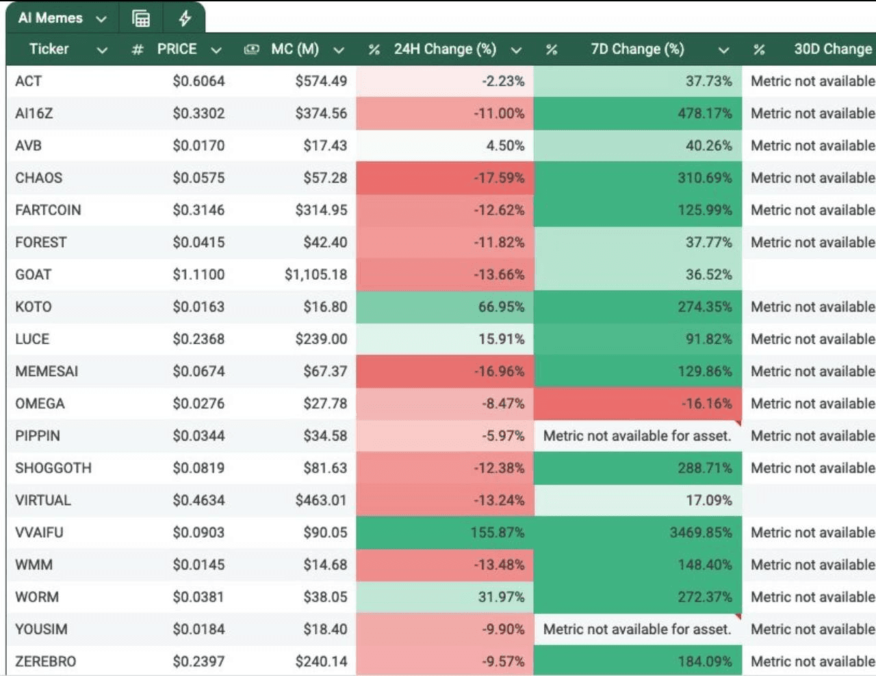This screenshot has height=676, width=876.
Task: Open the MC (M) column dropdown chevron
Action: [x=338, y=50]
